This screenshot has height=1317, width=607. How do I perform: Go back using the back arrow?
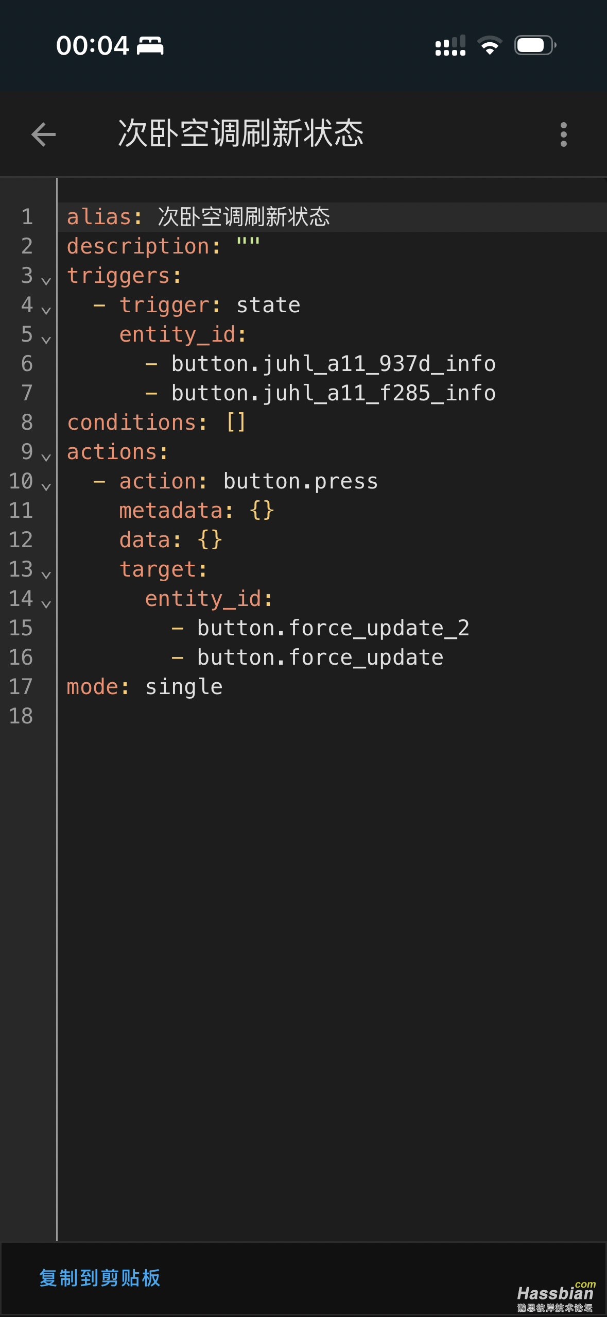coord(43,134)
